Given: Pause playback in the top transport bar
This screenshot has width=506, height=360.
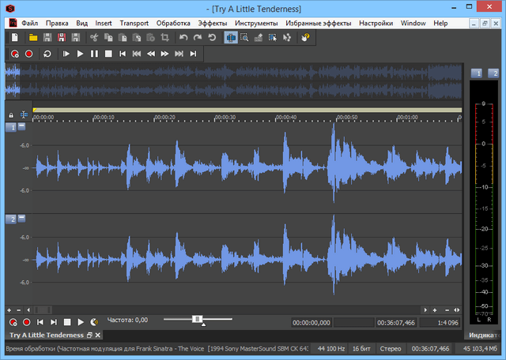Looking at the screenshot, I should tap(94, 54).
